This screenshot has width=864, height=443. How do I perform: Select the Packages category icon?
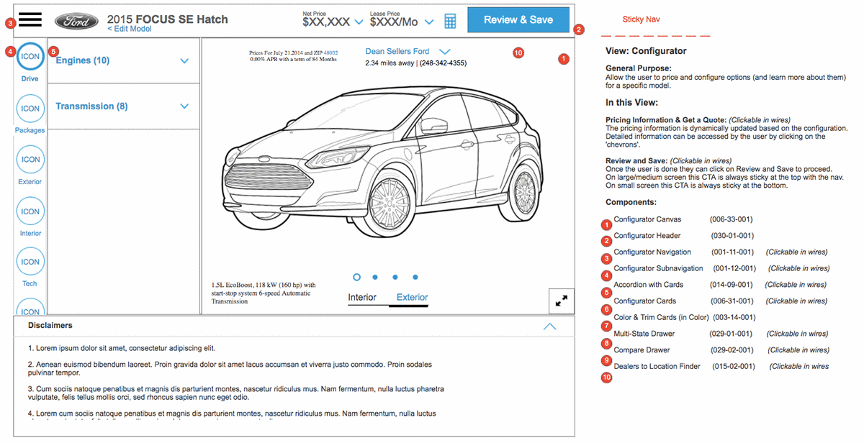click(x=30, y=109)
